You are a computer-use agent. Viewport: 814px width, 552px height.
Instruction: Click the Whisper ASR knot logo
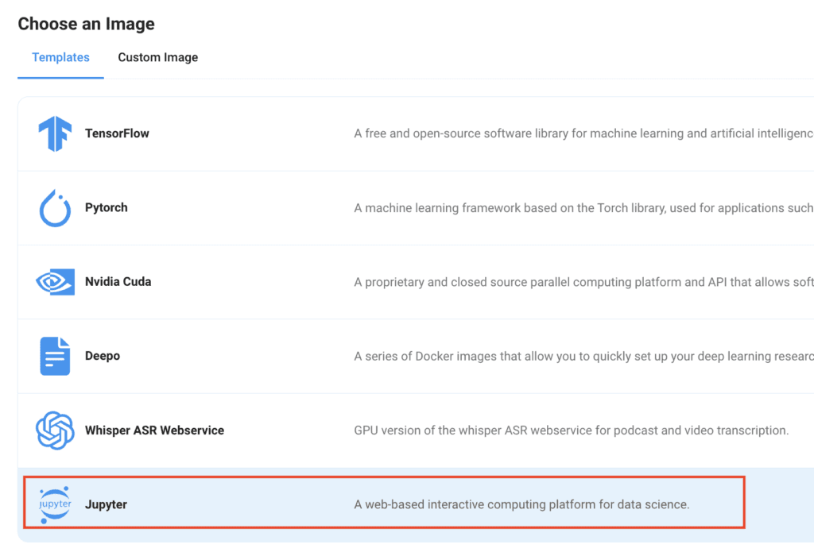55,430
